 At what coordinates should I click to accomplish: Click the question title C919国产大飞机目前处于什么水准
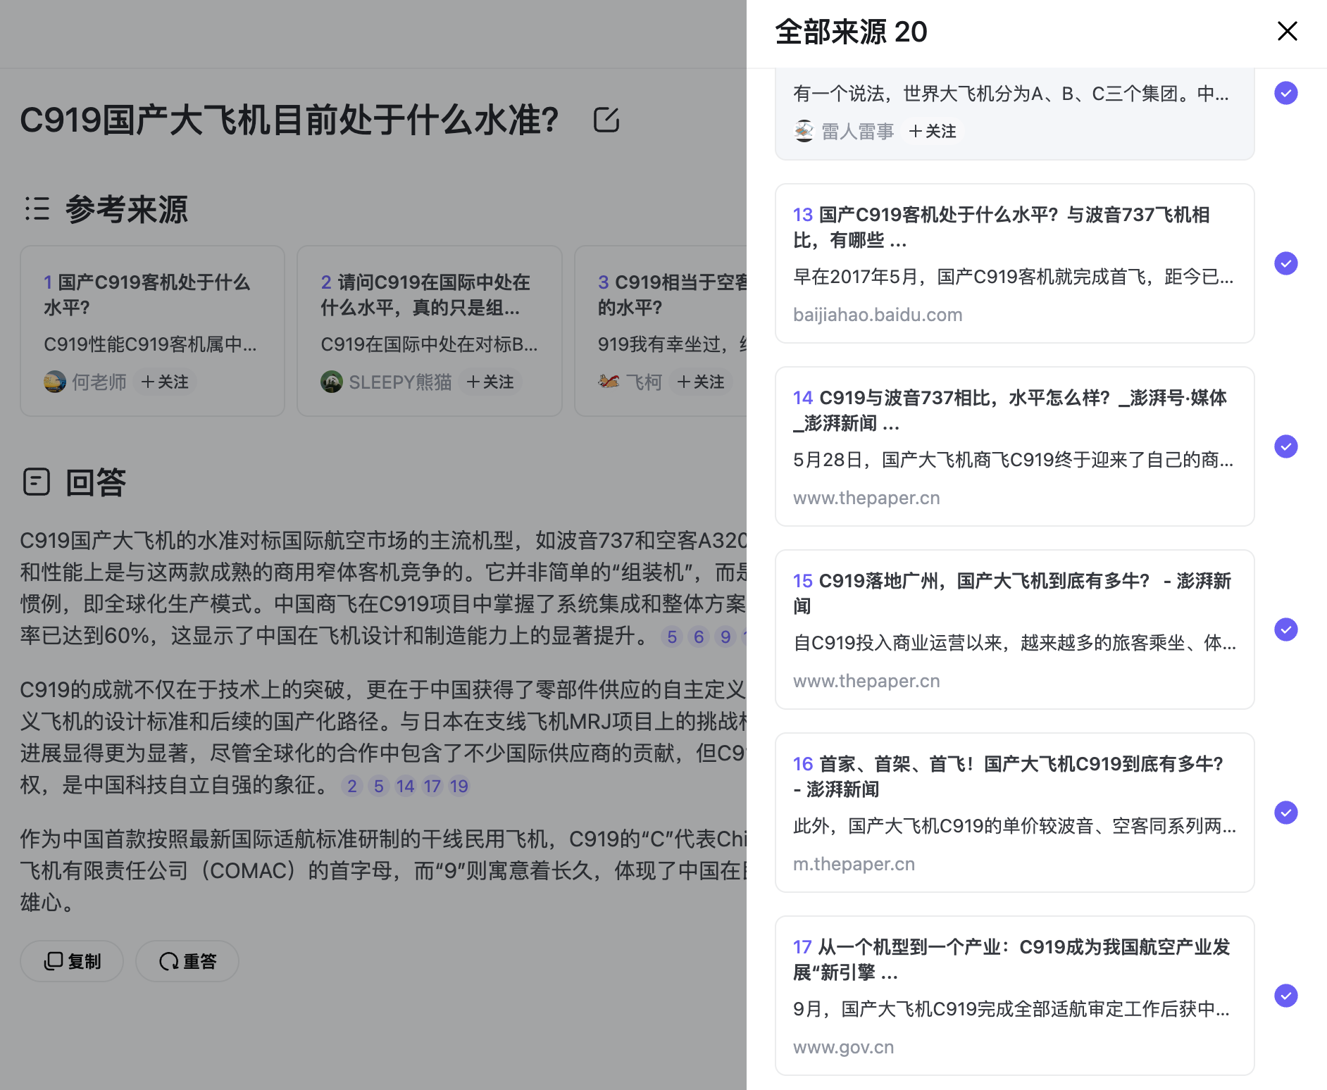coord(289,120)
